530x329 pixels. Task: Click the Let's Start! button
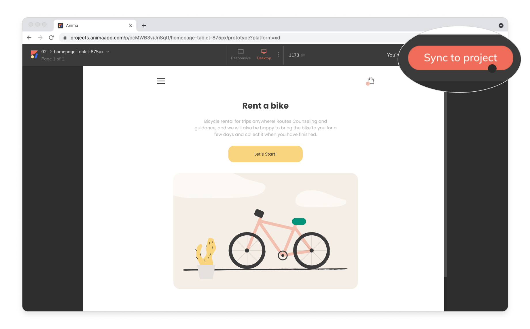click(265, 154)
